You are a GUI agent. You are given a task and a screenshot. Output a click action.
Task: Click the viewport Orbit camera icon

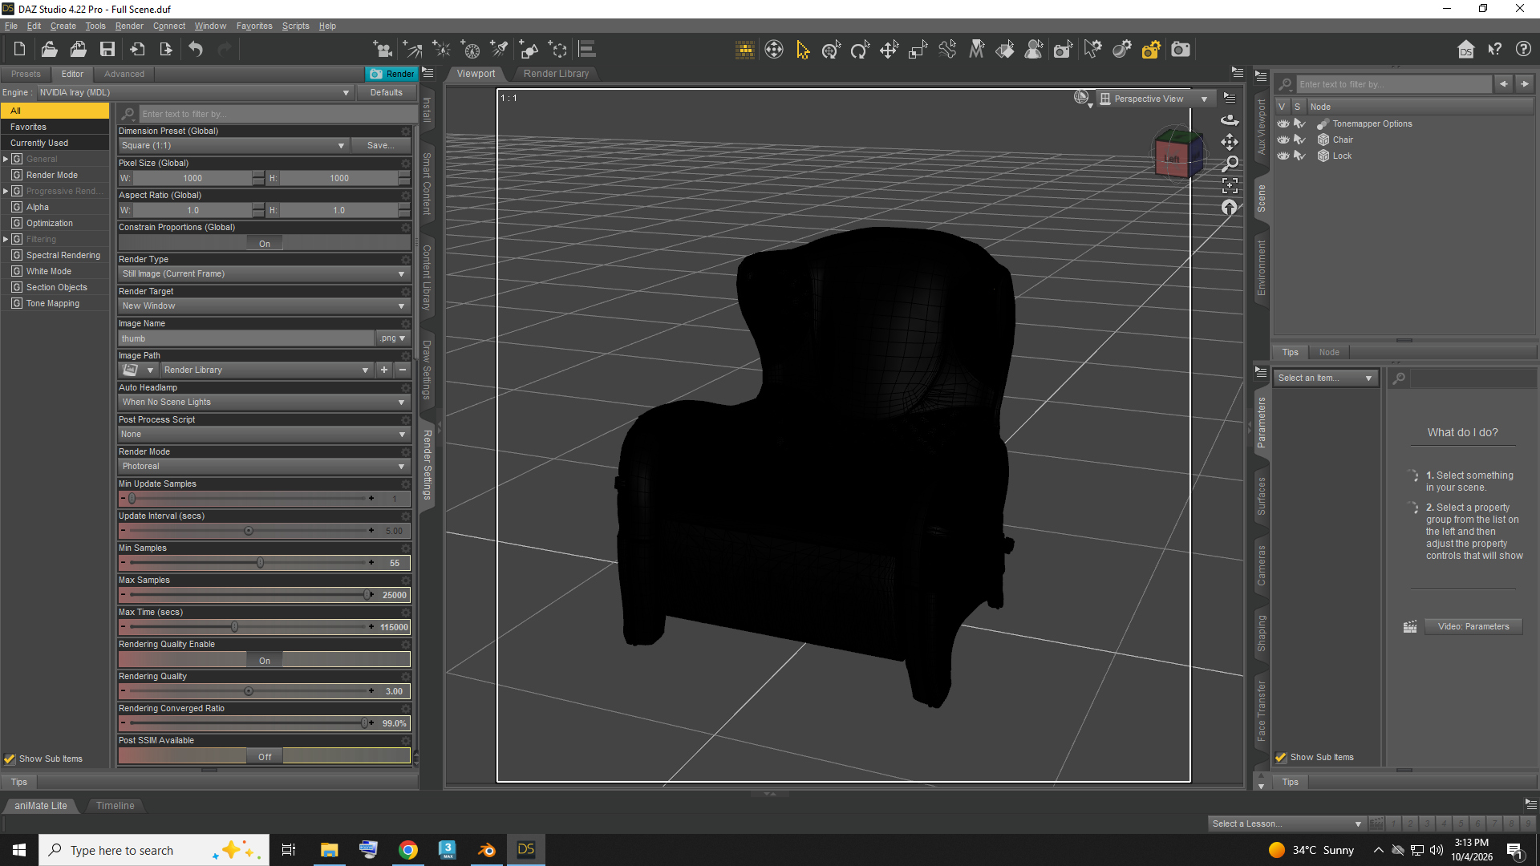(x=1230, y=120)
